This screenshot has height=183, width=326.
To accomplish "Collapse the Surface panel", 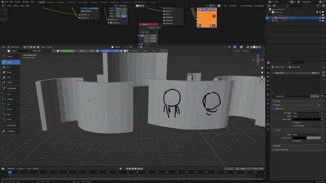I will click(x=277, y=105).
